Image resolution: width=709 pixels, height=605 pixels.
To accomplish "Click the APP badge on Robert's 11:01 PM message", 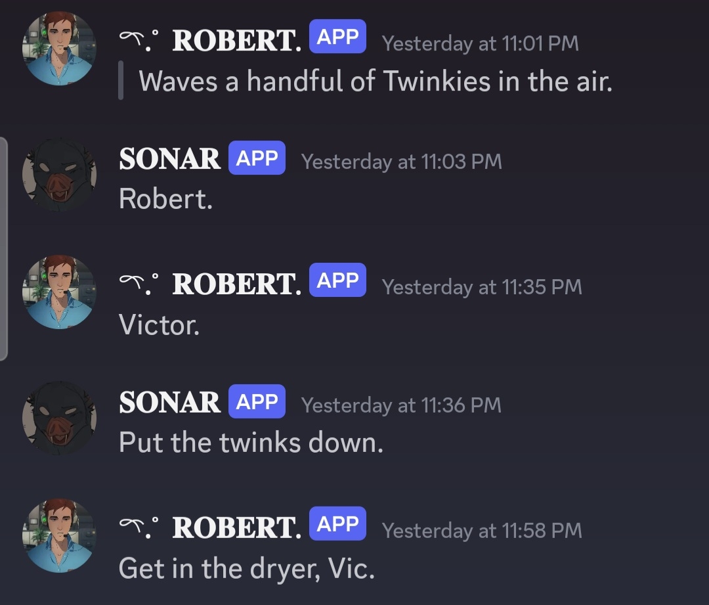I will coord(337,37).
